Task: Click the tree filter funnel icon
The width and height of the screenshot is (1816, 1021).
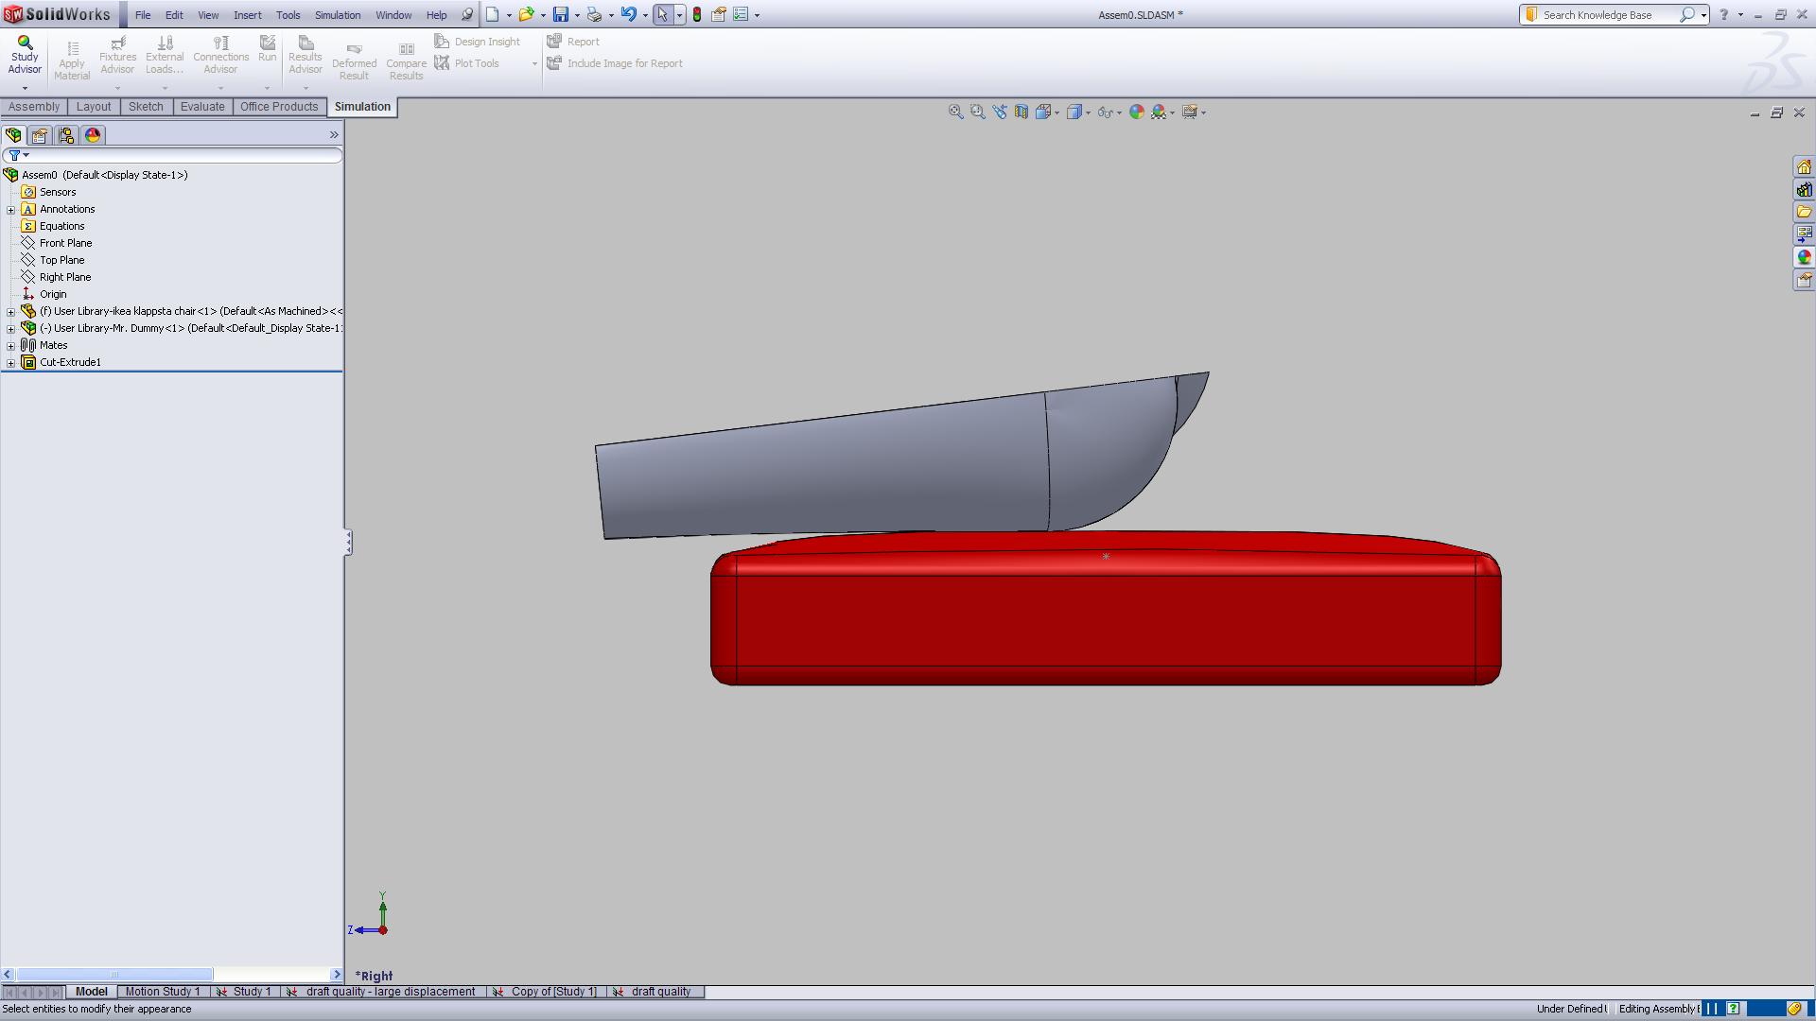Action: (x=14, y=155)
